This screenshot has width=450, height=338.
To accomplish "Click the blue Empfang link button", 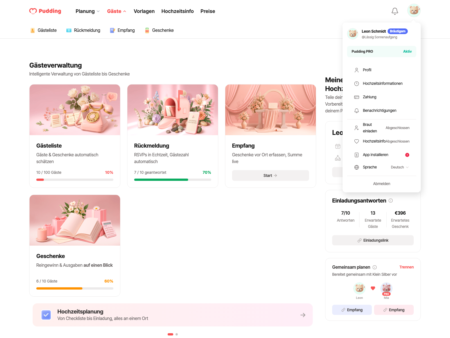I will [352, 310].
